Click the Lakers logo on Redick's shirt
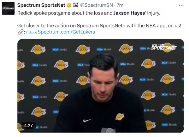 click(120, 117)
